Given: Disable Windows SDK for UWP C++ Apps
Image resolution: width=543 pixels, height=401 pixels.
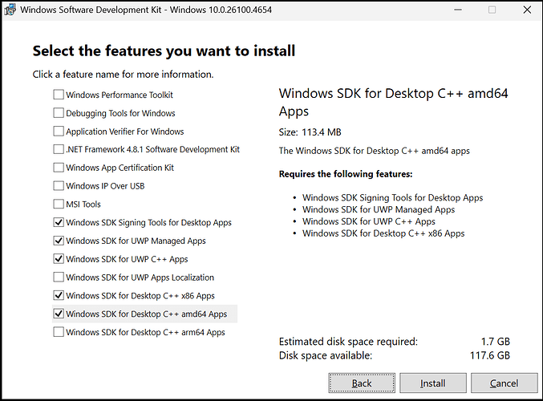Looking at the screenshot, I should (x=59, y=259).
